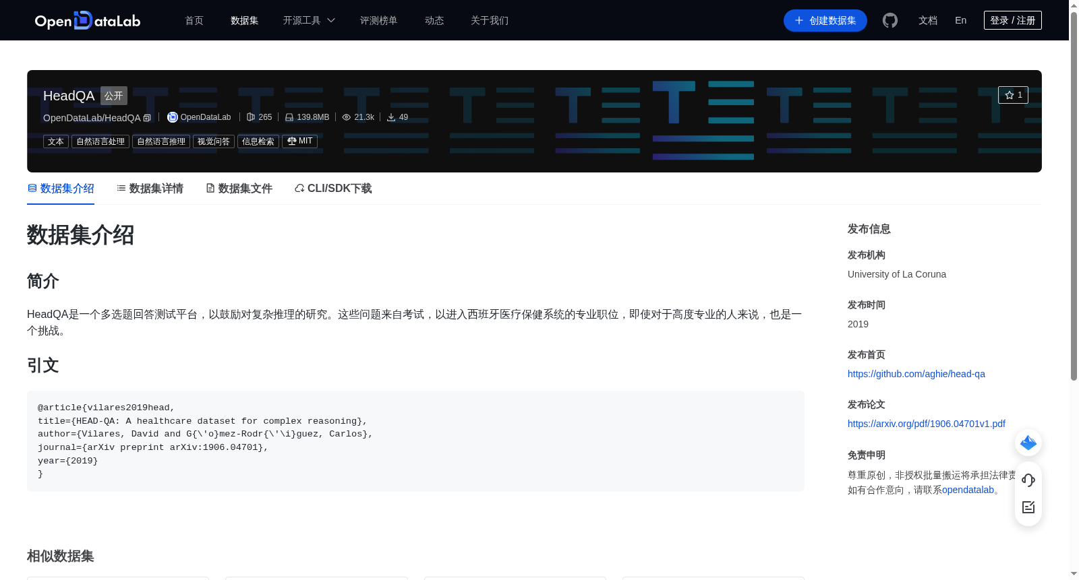This screenshot has width=1079, height=580.
Task: Click the 文本 tag
Action: pyautogui.click(x=56, y=141)
